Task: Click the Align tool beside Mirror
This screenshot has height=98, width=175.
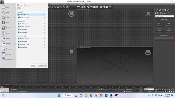Action: (84, 7)
